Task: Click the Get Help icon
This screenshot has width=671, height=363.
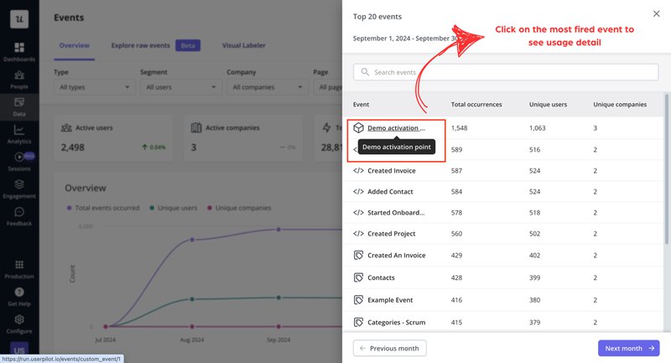Action: click(18, 294)
